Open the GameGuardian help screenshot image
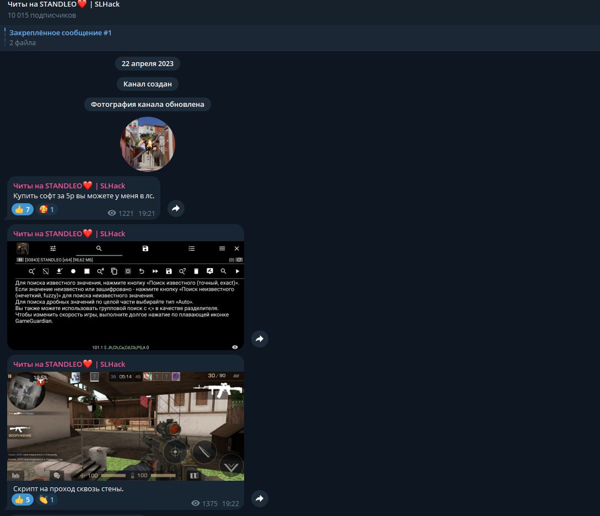Viewport: 600px width, 516px height. pos(126,296)
